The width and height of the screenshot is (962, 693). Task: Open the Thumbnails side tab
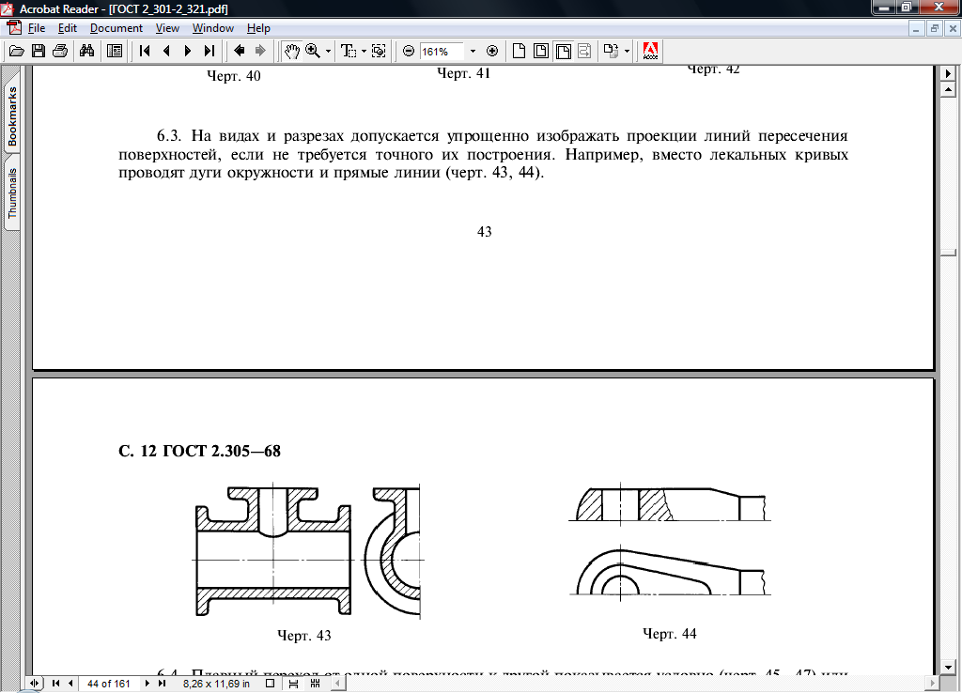[x=12, y=193]
